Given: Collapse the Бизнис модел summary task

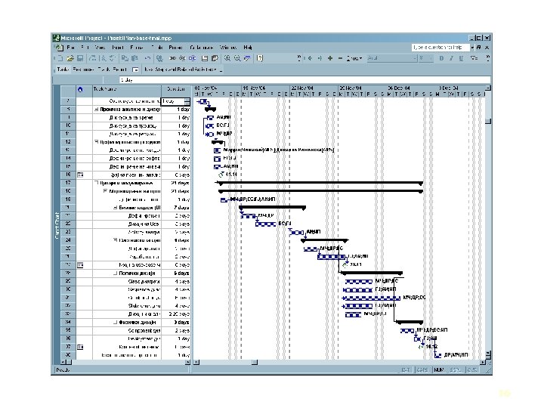Looking at the screenshot, I should click(x=115, y=208).
